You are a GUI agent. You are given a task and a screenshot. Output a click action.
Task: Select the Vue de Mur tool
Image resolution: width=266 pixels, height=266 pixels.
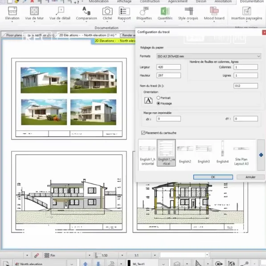(34, 13)
